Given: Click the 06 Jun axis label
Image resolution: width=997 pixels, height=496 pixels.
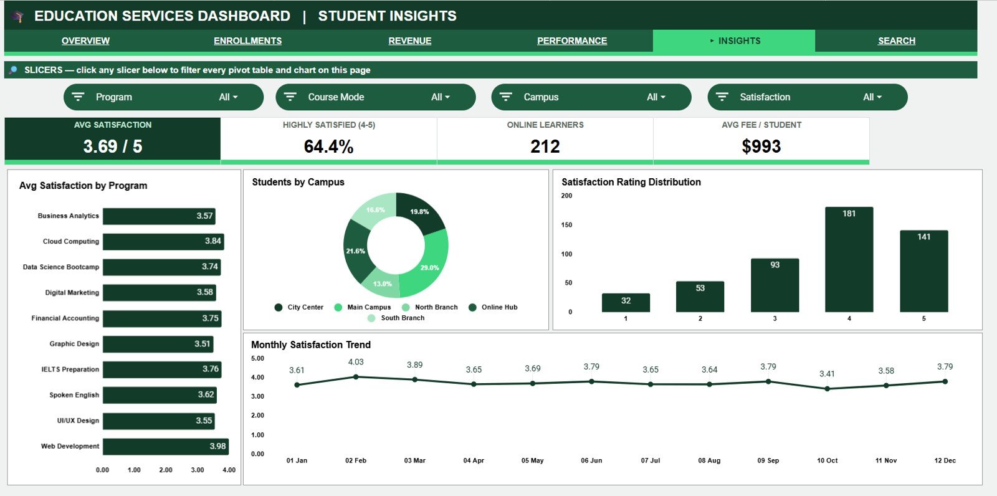Looking at the screenshot, I should tap(591, 460).
